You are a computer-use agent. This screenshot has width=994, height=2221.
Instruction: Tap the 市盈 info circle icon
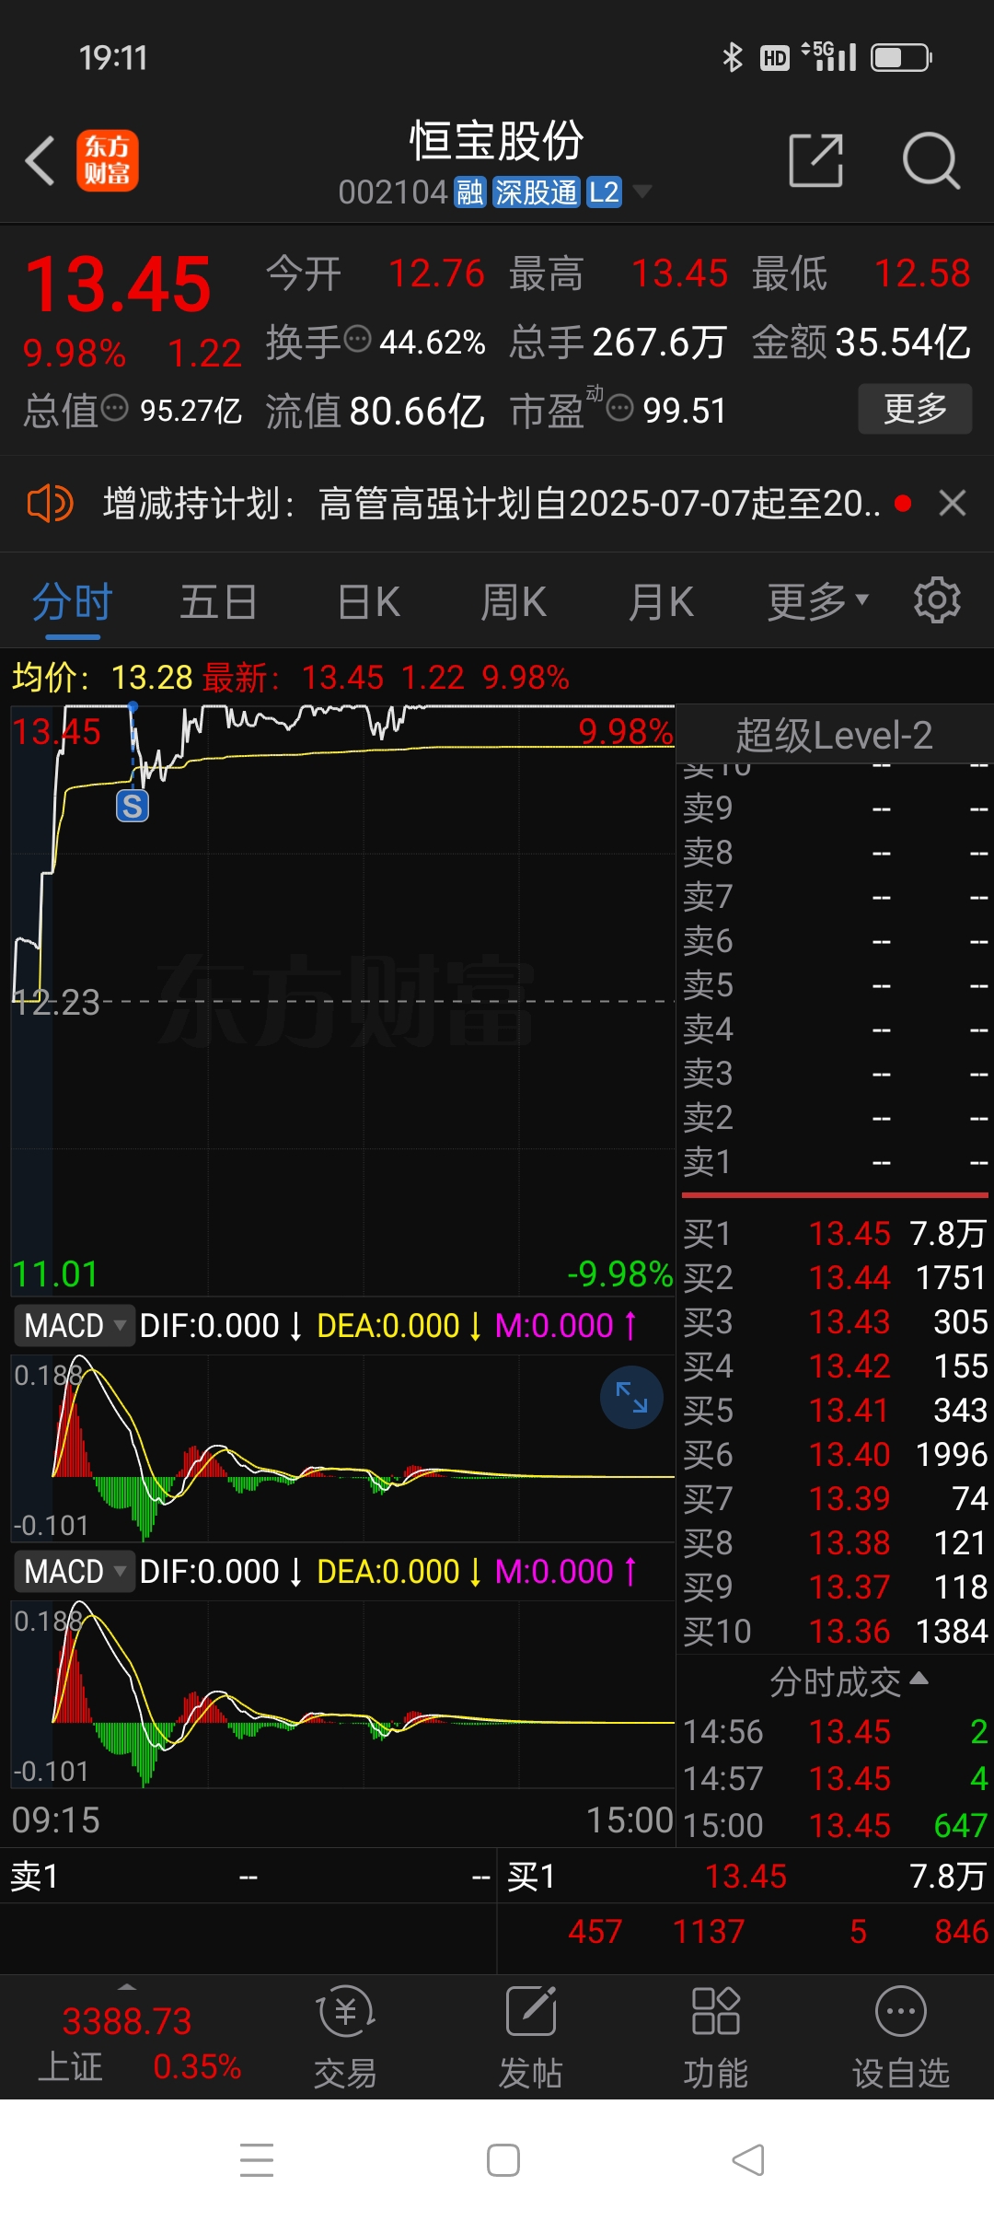coord(620,407)
